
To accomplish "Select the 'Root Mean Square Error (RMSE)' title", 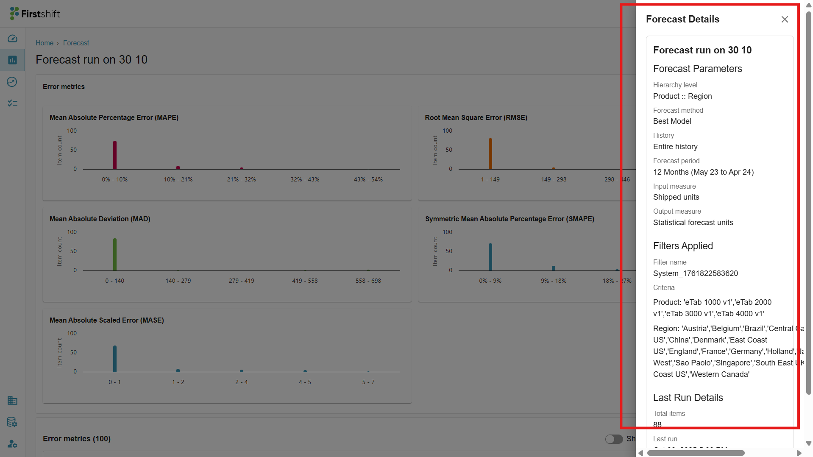I will pos(476,117).
